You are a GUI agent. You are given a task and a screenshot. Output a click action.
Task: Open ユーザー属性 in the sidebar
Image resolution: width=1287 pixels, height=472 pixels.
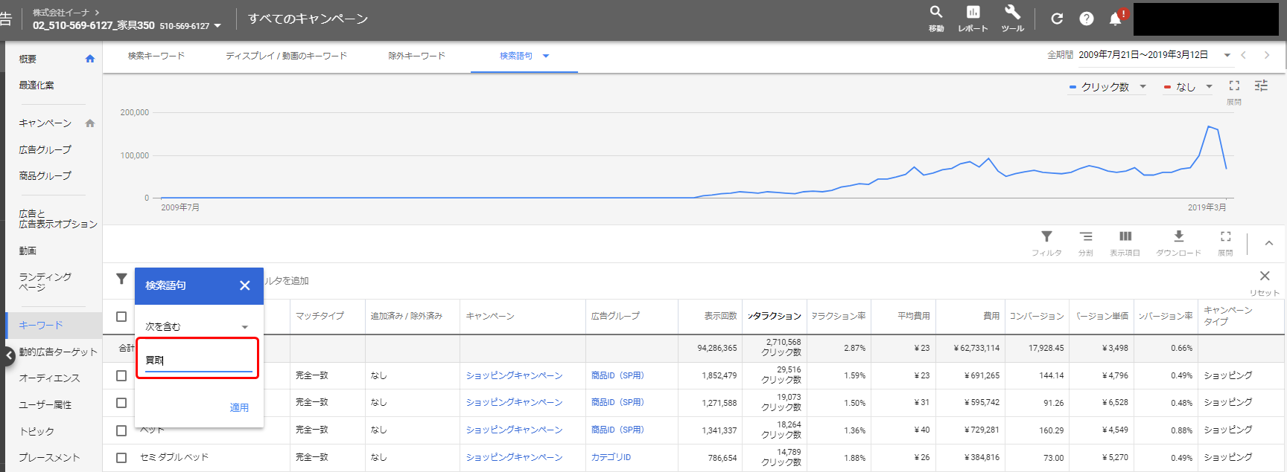coord(45,405)
